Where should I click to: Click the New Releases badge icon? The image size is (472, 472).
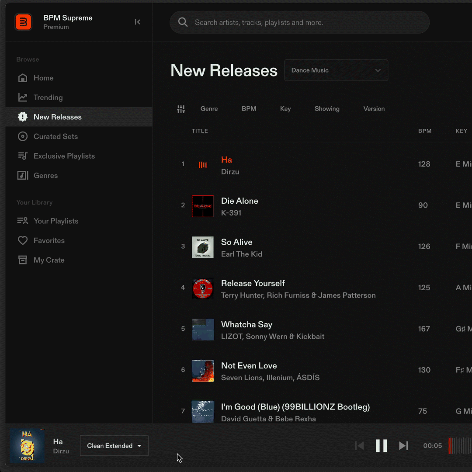(23, 117)
